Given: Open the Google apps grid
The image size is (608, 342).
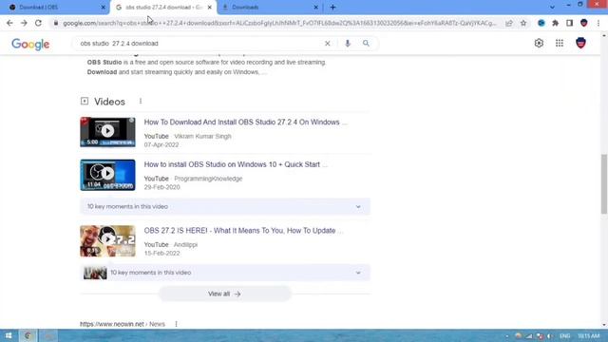Looking at the screenshot, I should click(560, 43).
